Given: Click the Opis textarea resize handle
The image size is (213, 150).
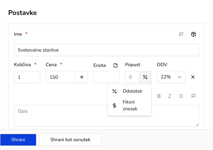Looking at the screenshot, I should 197,125.
